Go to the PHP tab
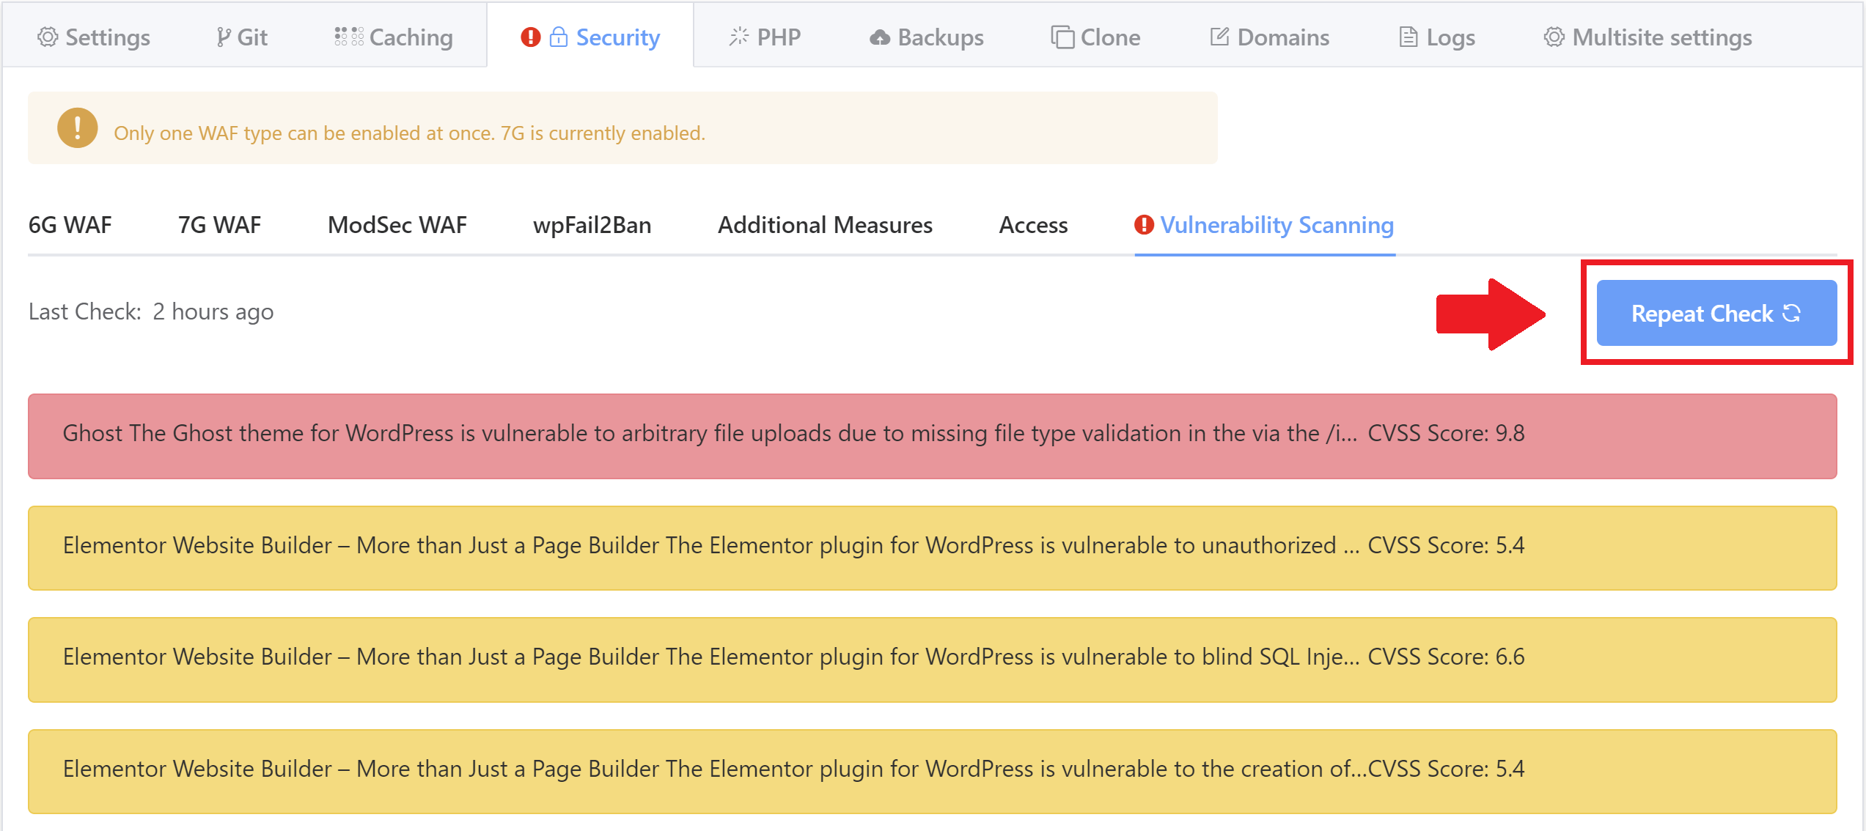The width and height of the screenshot is (1866, 831). click(x=765, y=37)
